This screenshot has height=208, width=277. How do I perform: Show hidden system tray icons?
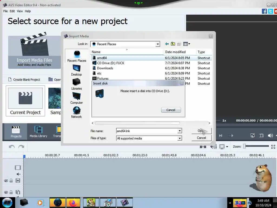click(230, 203)
